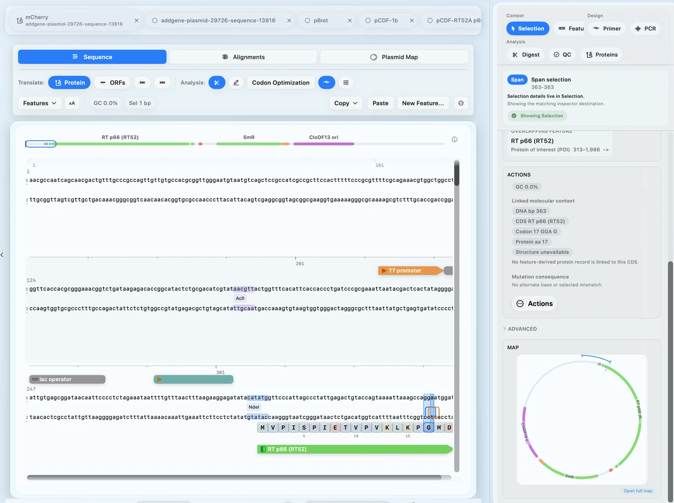Screen dimensions: 674x503
Task: Click the Paste button
Action: click(x=380, y=103)
